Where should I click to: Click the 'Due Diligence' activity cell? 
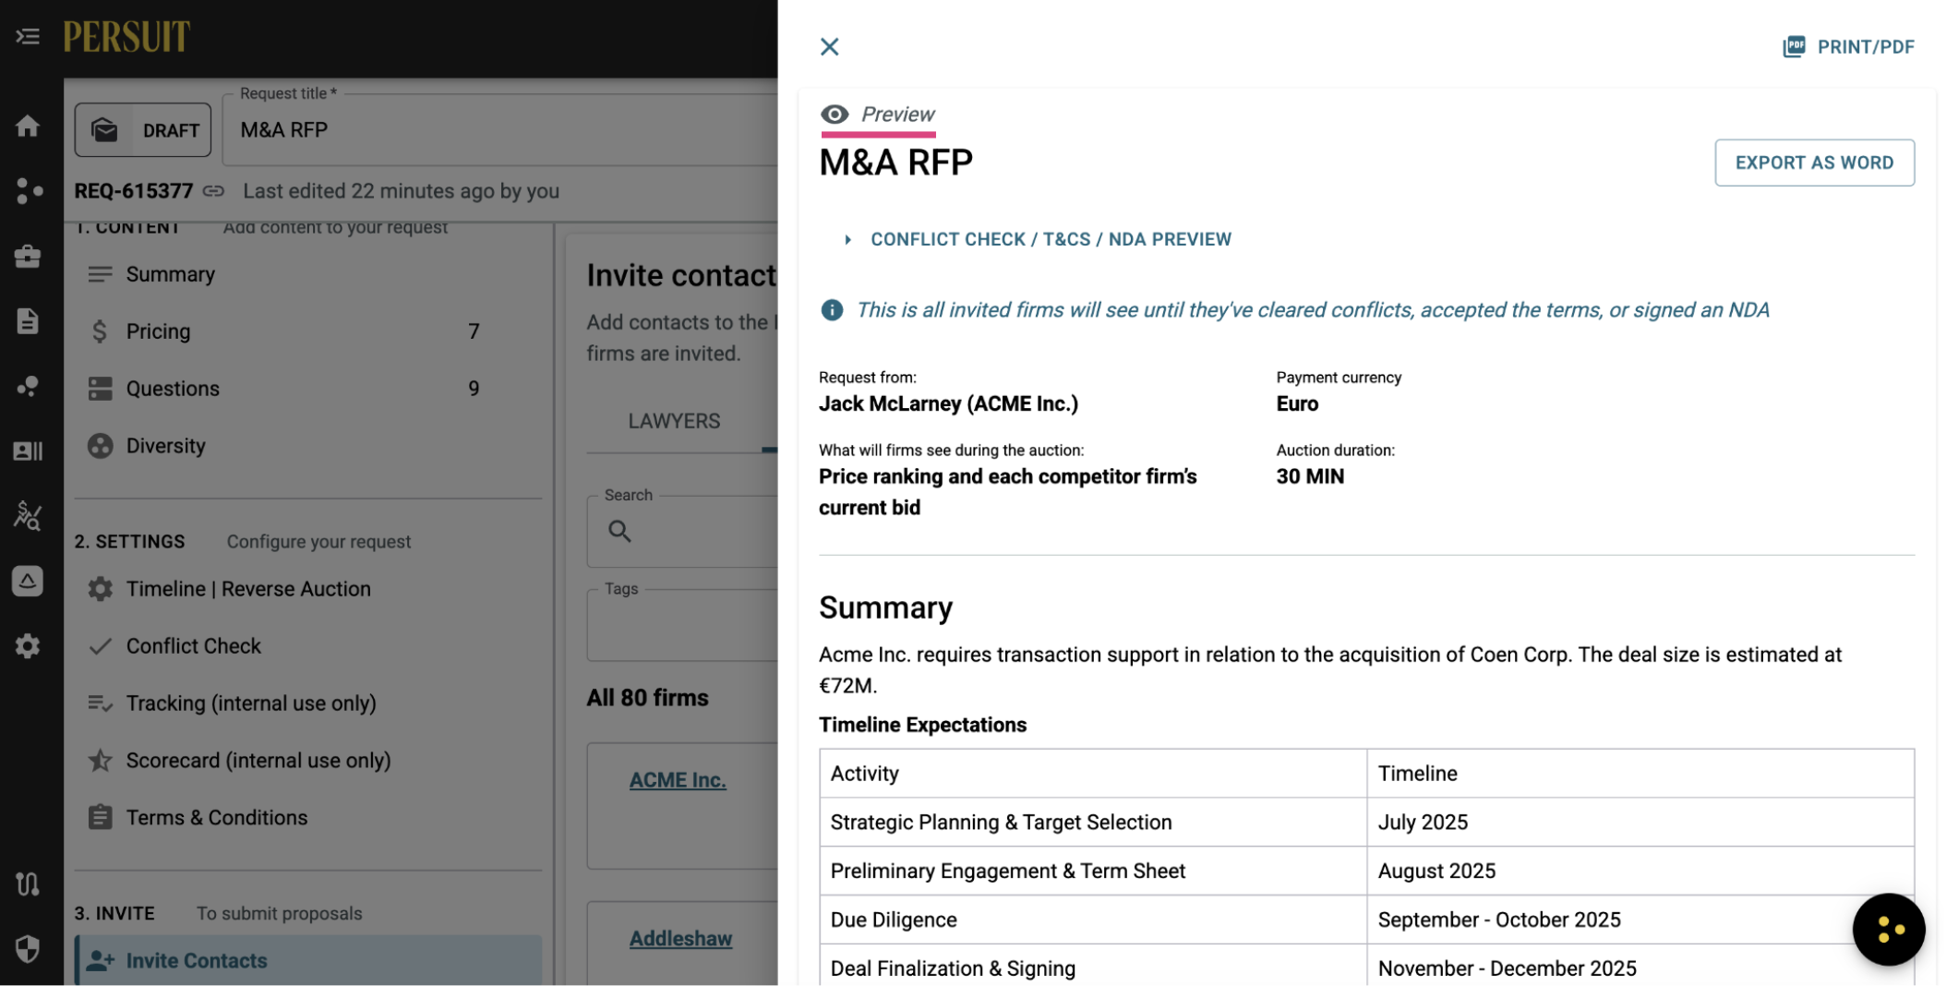tap(1093, 920)
